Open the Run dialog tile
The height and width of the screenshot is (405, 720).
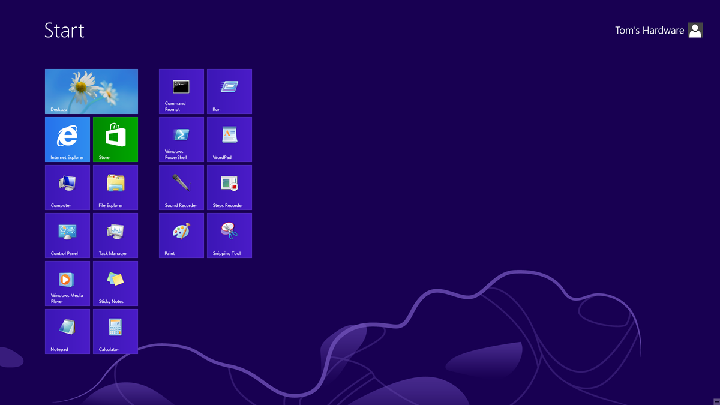point(229,91)
